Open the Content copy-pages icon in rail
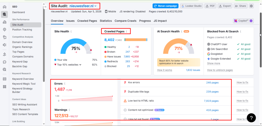262x126 pixels. point(5,37)
